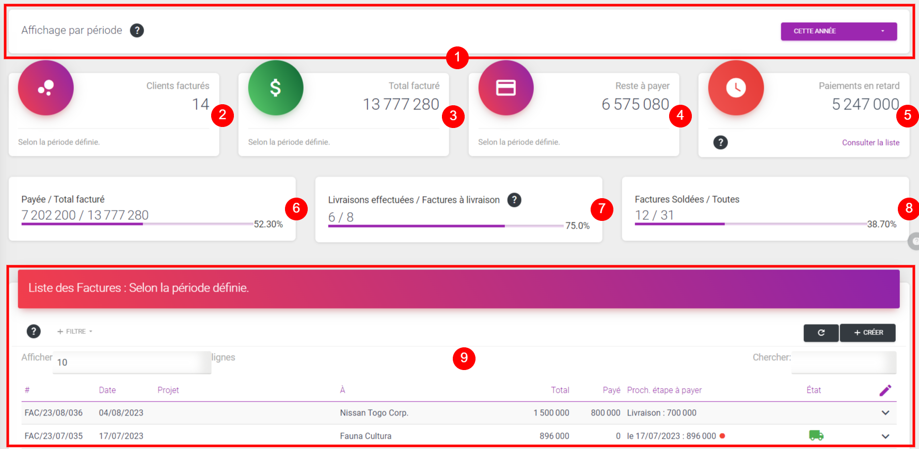Click client Nissan Togo Corp.

pyautogui.click(x=374, y=413)
